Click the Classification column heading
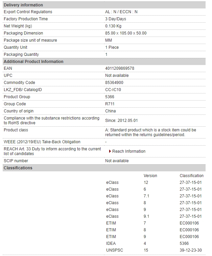Screen dimensions: 212x256 pyautogui.click(x=191, y=176)
